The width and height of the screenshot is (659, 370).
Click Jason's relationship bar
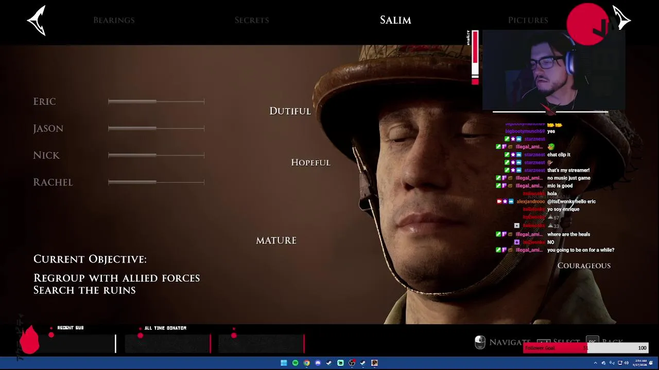[156, 128]
